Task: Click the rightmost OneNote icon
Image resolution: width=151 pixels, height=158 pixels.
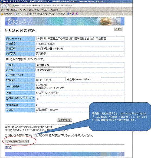Action: [x=77, y=14]
